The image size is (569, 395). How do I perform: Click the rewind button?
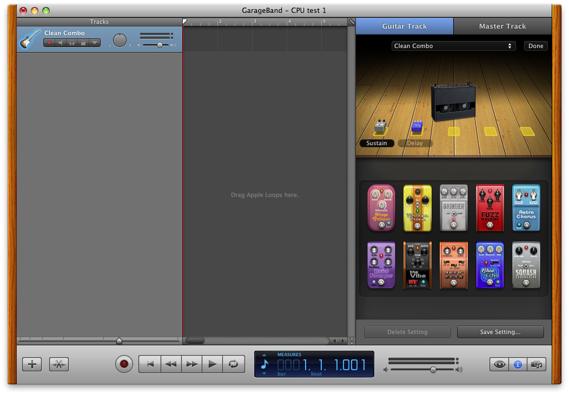tap(171, 364)
